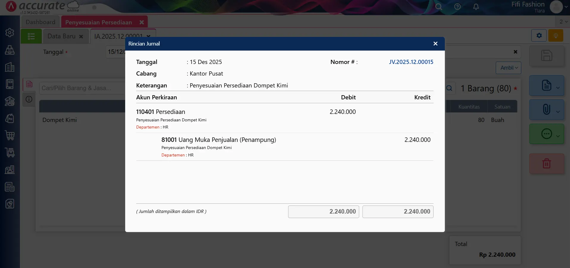Click the save floppy disk button

[546, 56]
